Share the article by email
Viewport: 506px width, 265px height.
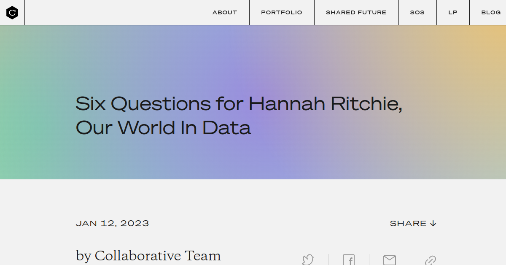(389, 260)
